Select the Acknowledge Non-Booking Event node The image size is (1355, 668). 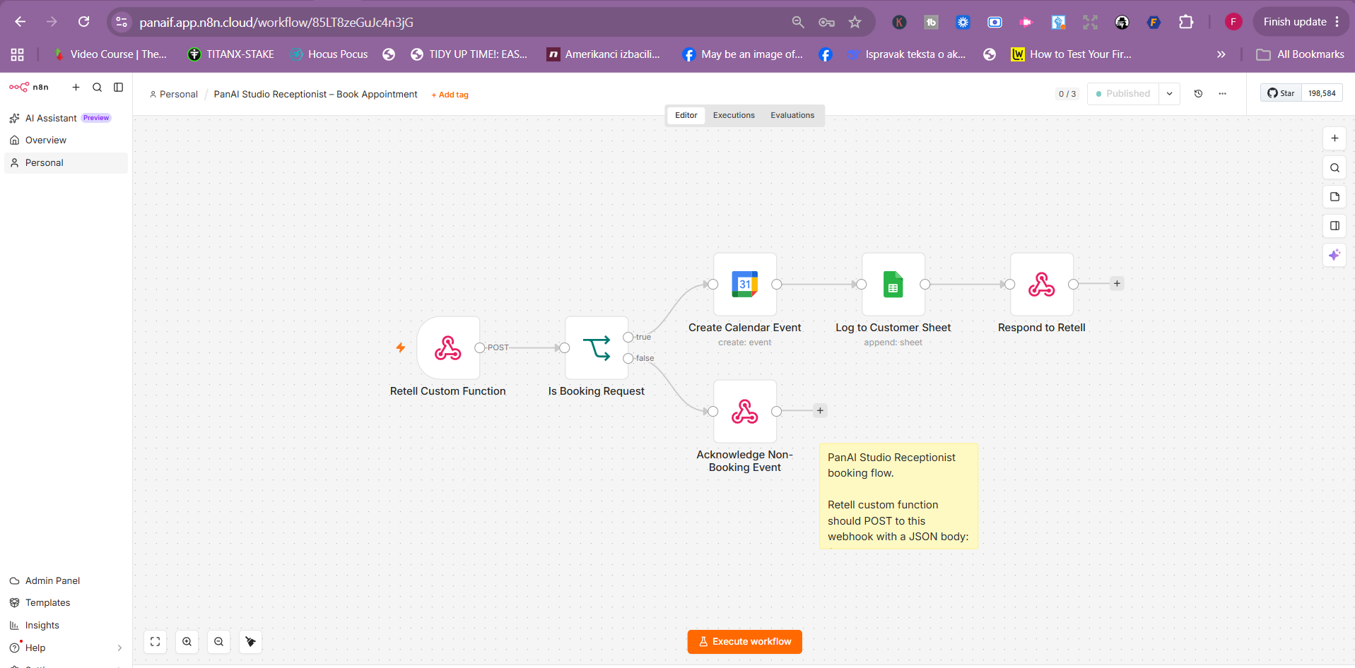[745, 411]
